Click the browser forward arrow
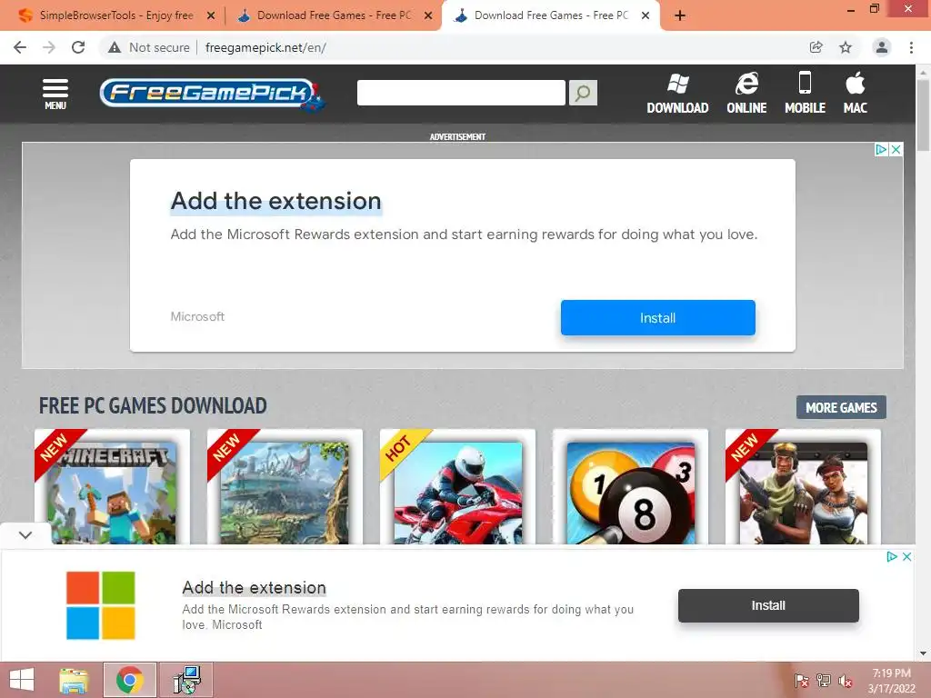Viewport: 931px width, 698px height. tap(49, 47)
